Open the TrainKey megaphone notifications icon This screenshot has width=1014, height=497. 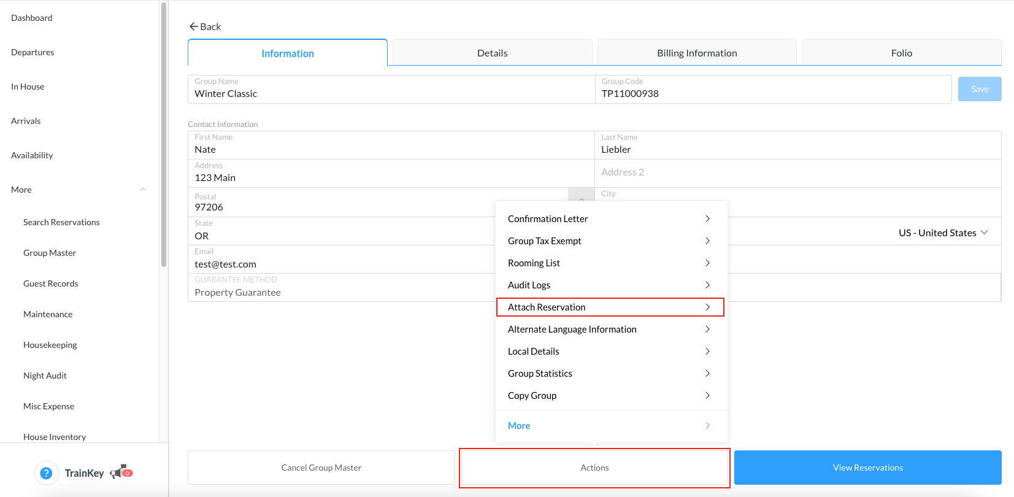pos(119,472)
